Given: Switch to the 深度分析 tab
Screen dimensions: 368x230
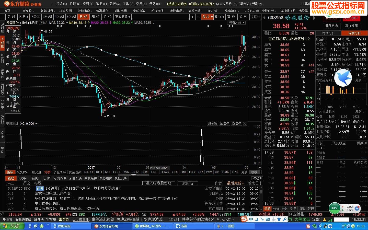Looking at the screenshot, I should click(354, 33).
